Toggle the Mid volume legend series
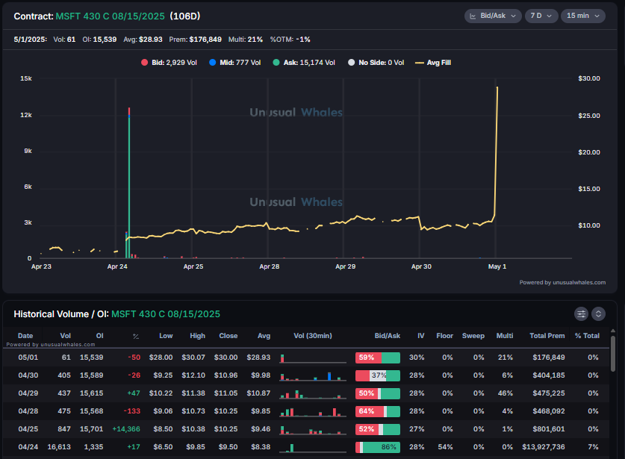625x459 pixels. pos(234,63)
